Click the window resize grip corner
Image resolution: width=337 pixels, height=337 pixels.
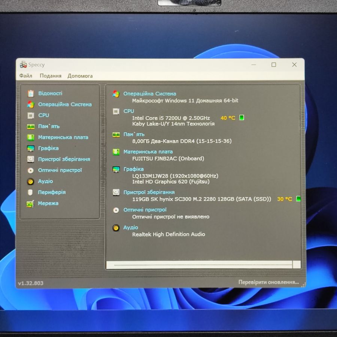click(304, 285)
